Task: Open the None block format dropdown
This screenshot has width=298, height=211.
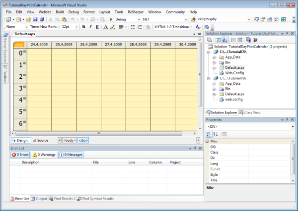Action: (26, 27)
